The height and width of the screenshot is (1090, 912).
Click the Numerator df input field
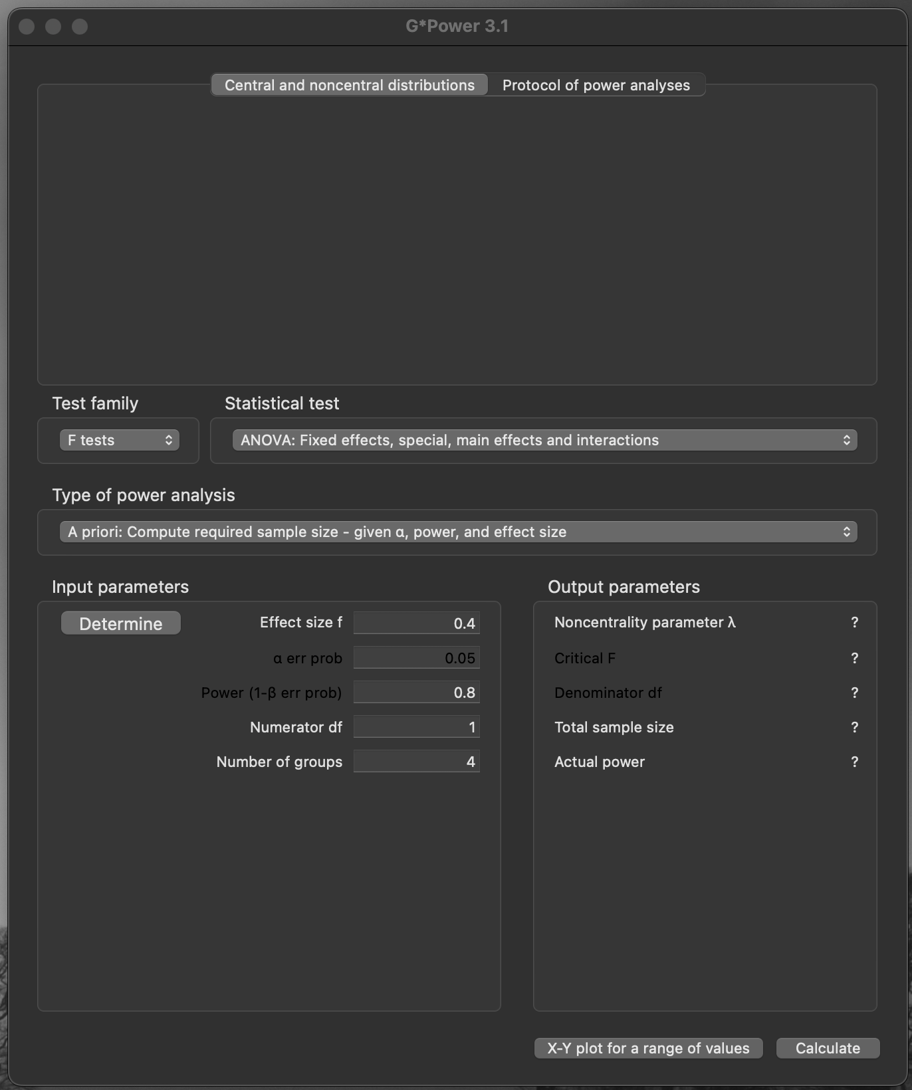[x=417, y=727]
